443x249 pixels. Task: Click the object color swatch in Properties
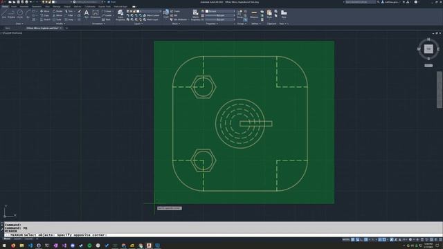pos(207,11)
